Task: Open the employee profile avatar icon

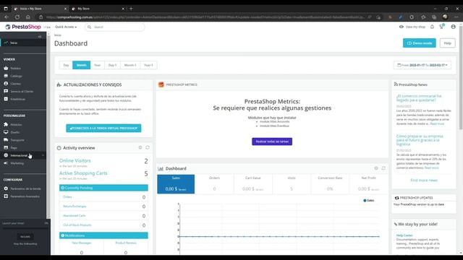Action: tap(454, 27)
